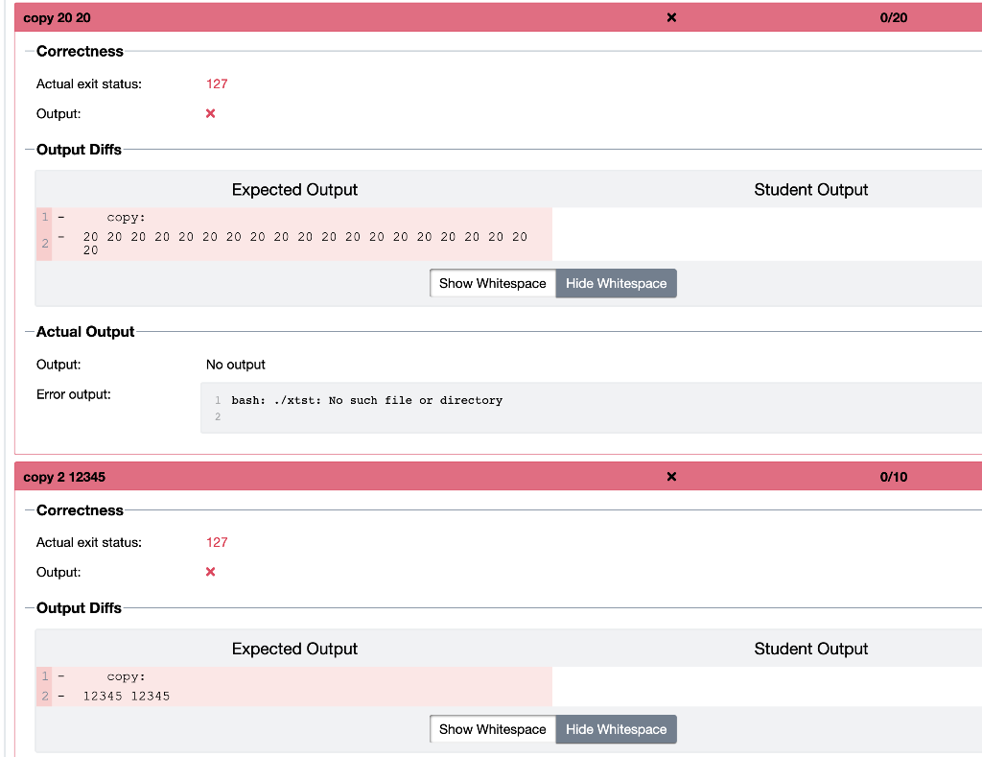Click the Output Diffs section heading
Screen dimensions: 982x757
point(81,150)
